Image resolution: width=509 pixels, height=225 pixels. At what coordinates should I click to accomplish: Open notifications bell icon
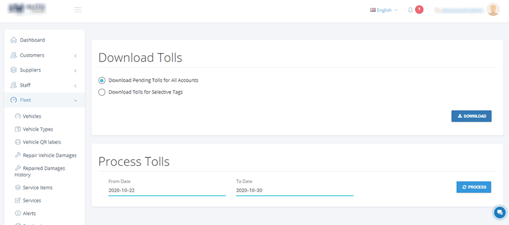click(x=411, y=10)
